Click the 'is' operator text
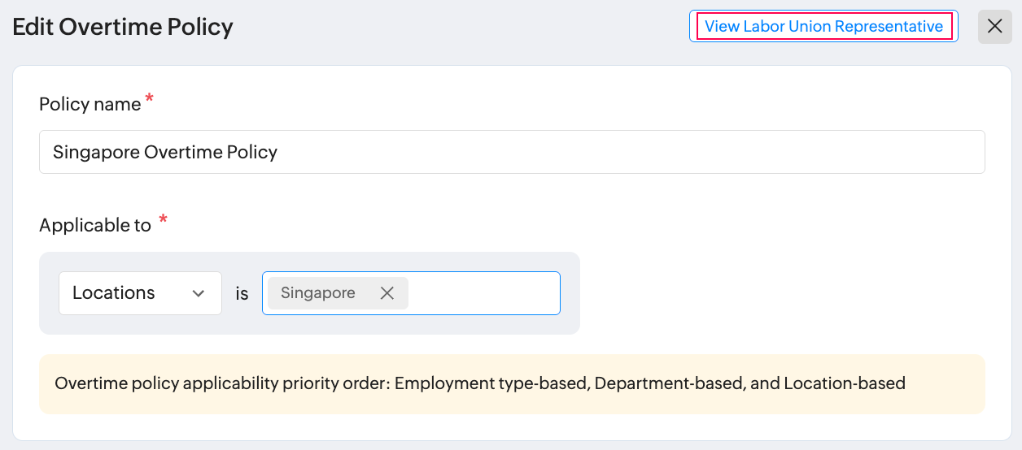This screenshot has width=1022, height=450. tap(242, 293)
